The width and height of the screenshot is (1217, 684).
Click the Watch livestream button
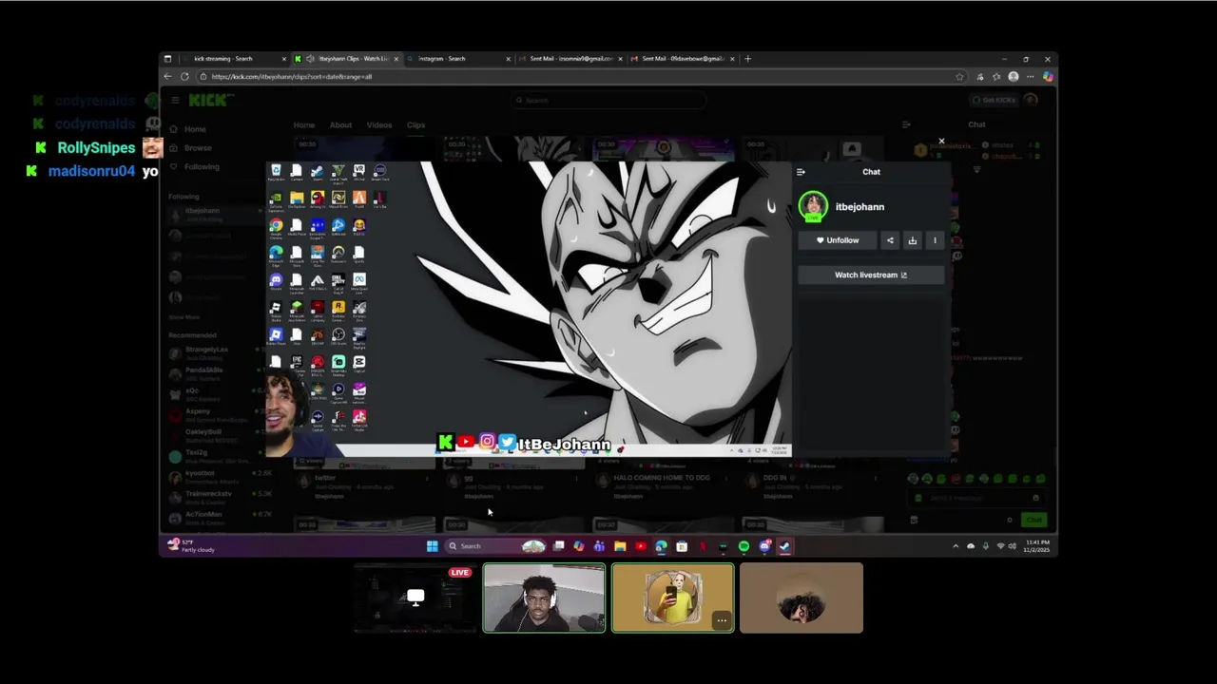coord(871,275)
